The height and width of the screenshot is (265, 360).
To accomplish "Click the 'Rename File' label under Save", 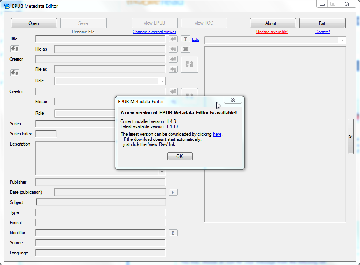I will pos(83,32).
